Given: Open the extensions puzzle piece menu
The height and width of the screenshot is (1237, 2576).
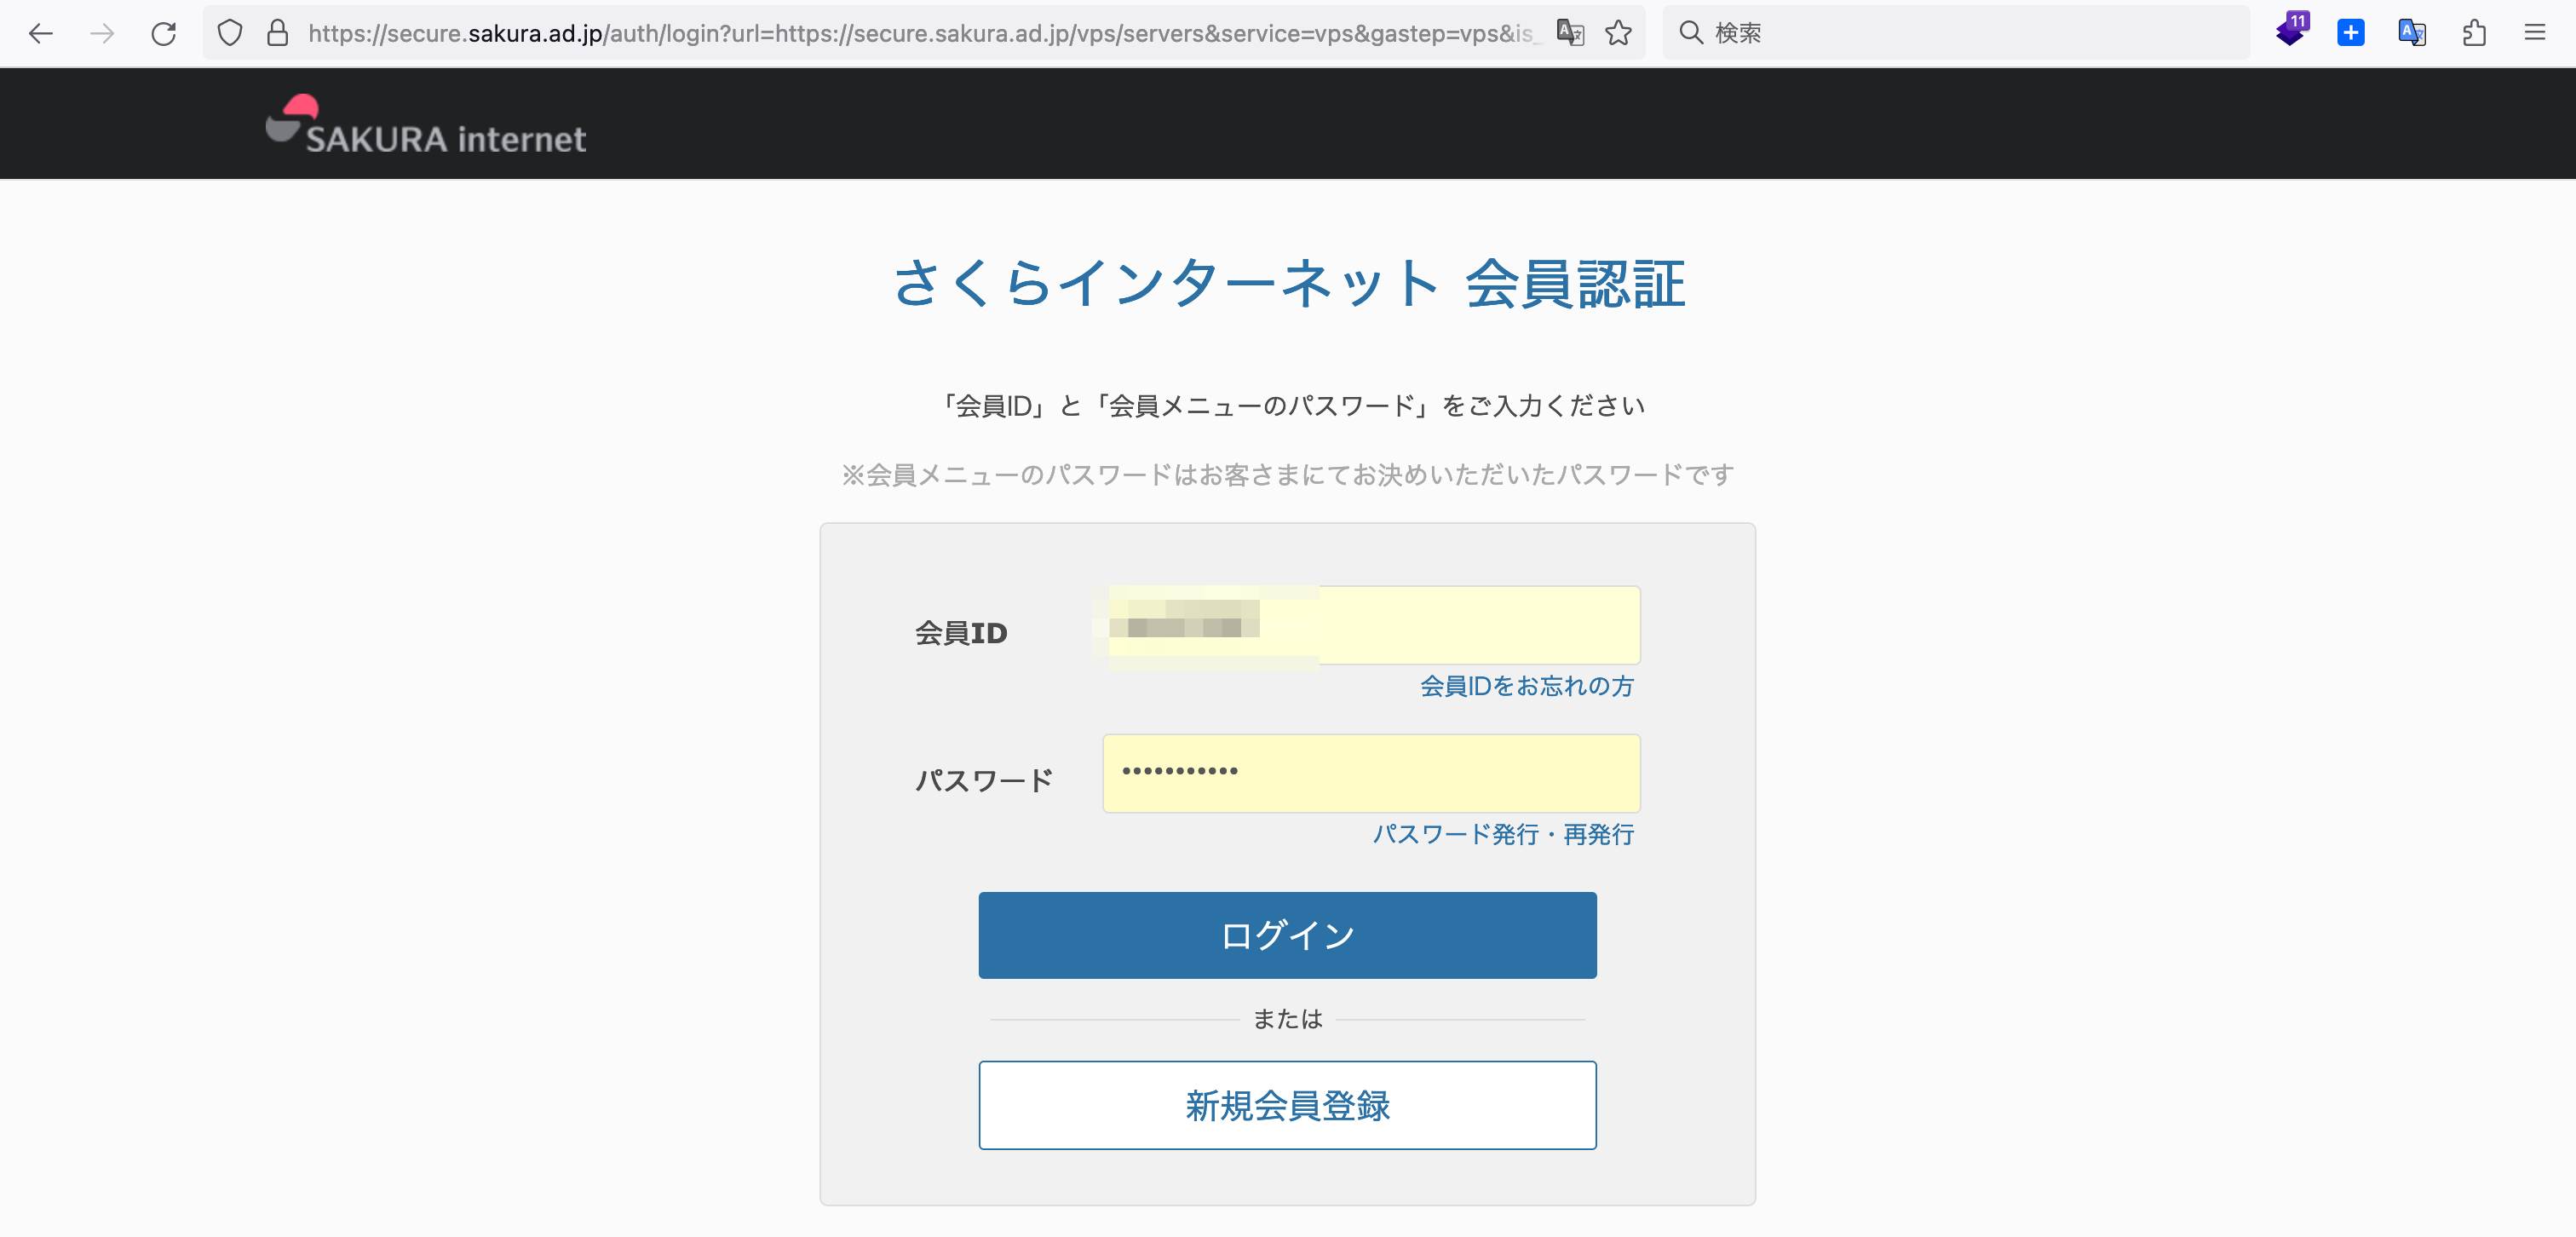Looking at the screenshot, I should pos(2473,33).
